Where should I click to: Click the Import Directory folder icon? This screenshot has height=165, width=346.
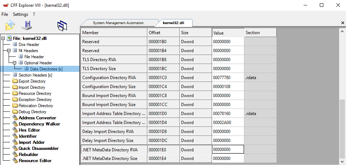[15, 87]
